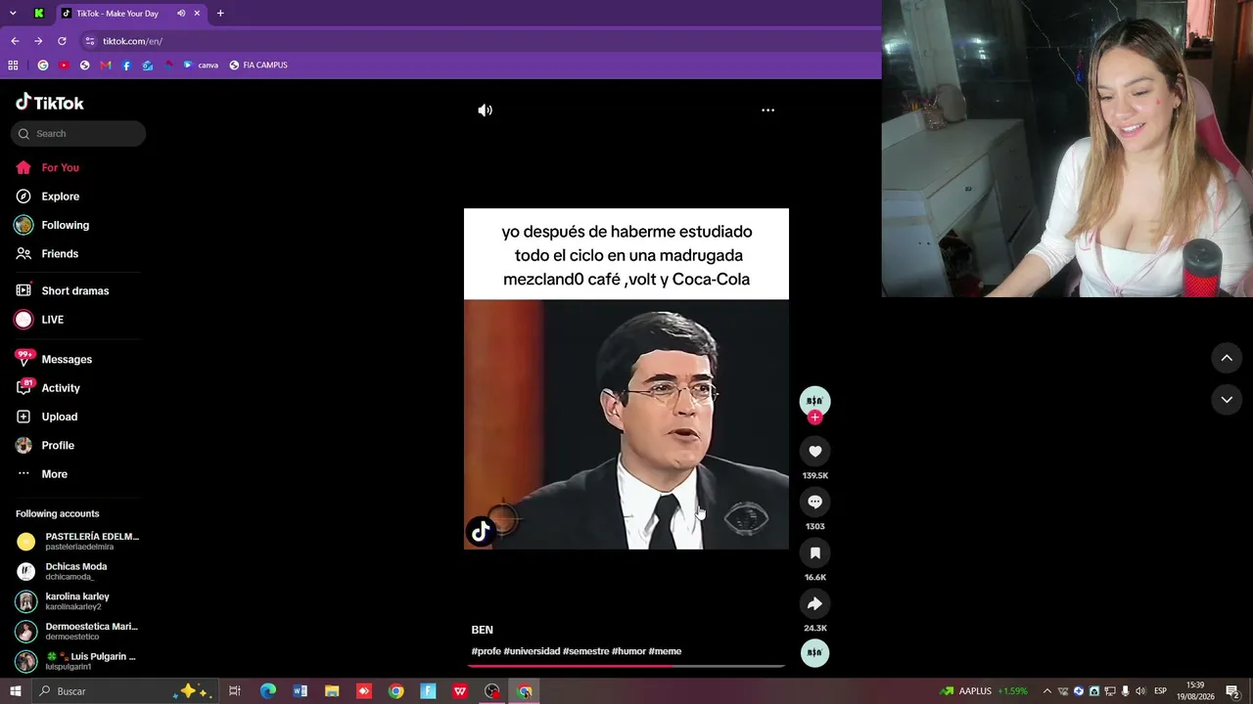Viewport: 1253px width, 704px height.
Task: Open a new browser tab
Action: pyautogui.click(x=220, y=13)
